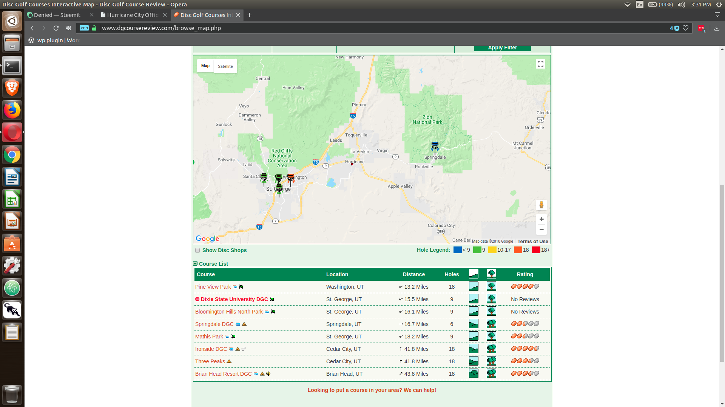Click the blue '< 9' legend swatch

tap(458, 250)
